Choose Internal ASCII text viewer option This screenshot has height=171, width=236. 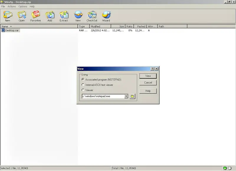point(83,85)
